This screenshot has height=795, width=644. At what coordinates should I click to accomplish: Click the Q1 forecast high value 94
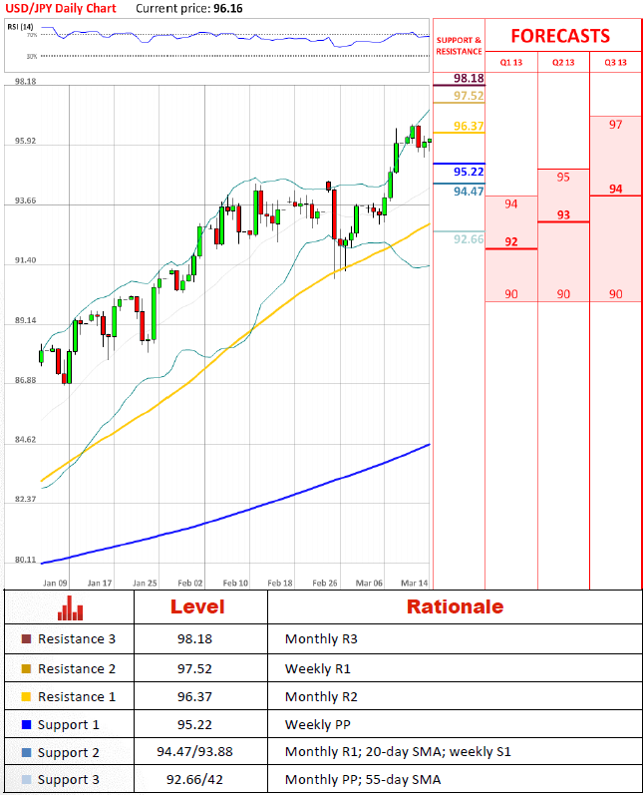click(511, 203)
